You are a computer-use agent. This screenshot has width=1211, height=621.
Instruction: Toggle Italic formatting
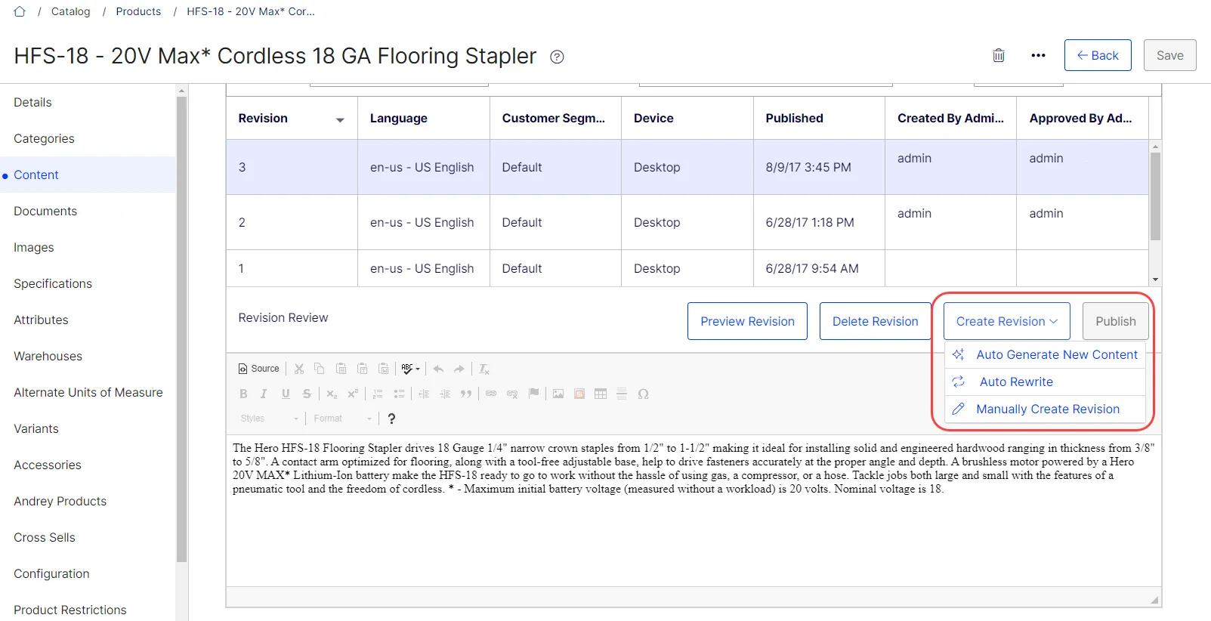pos(264,394)
